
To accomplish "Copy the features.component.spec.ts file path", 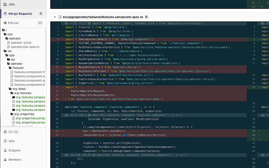I will 147,17.
